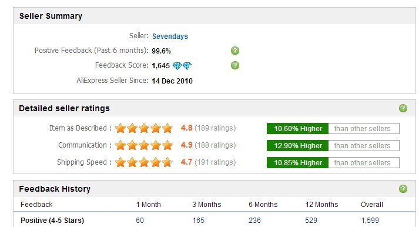Open help icon in Feedback History header

click(x=403, y=189)
